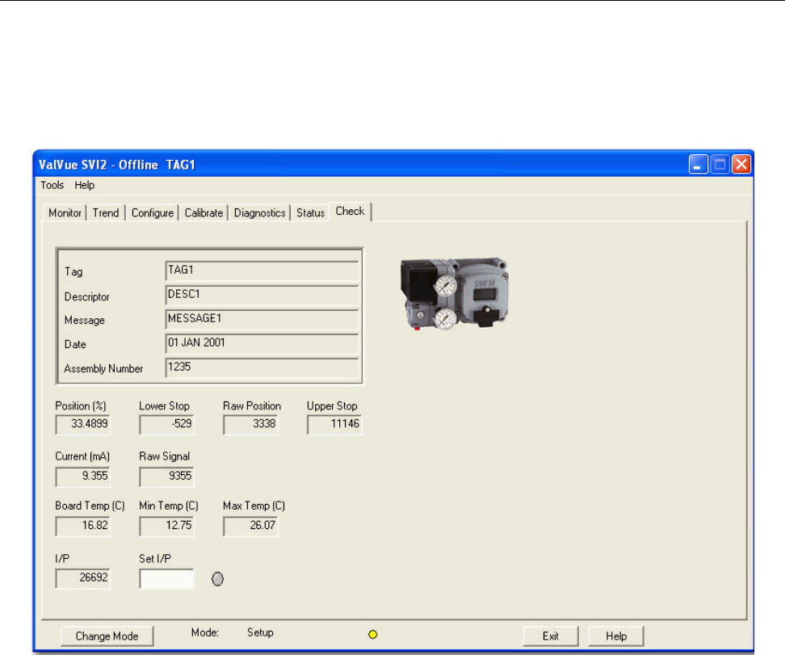This screenshot has height=655, width=785.
Task: Open the Configure tab
Action: pos(153,213)
